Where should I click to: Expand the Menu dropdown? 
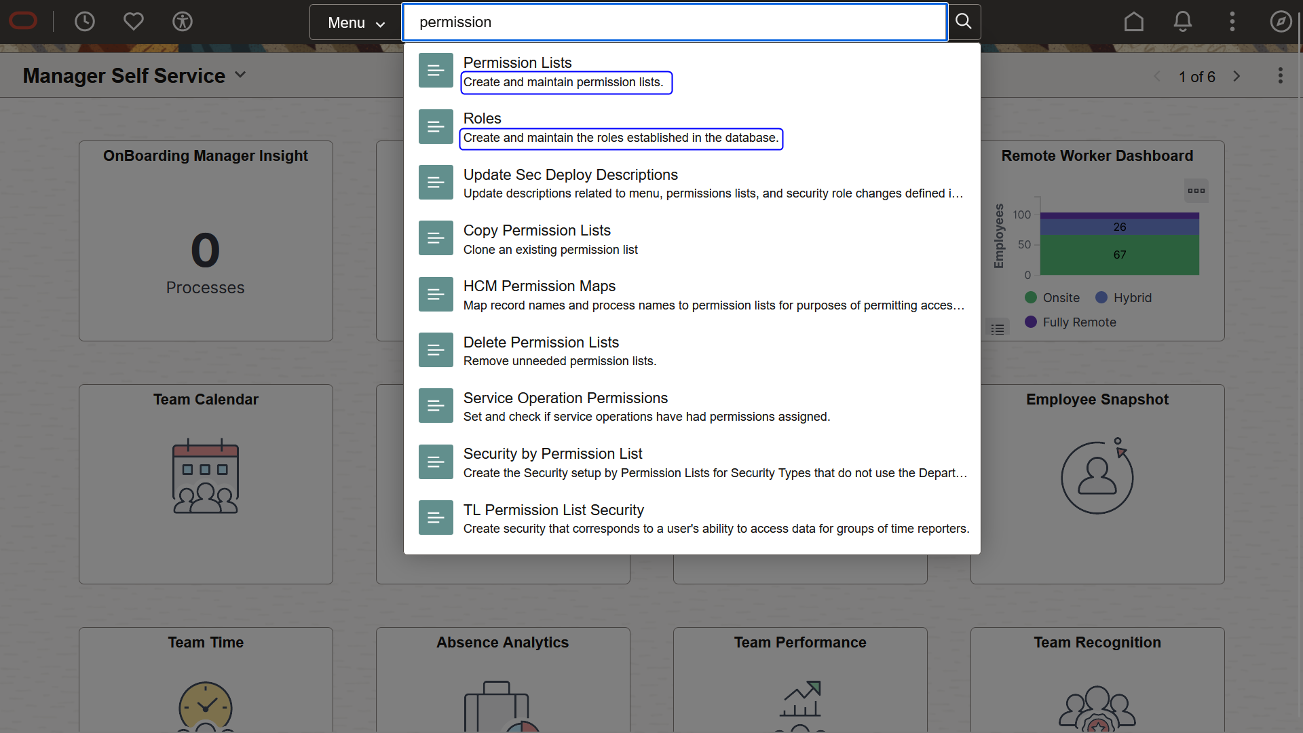356,22
